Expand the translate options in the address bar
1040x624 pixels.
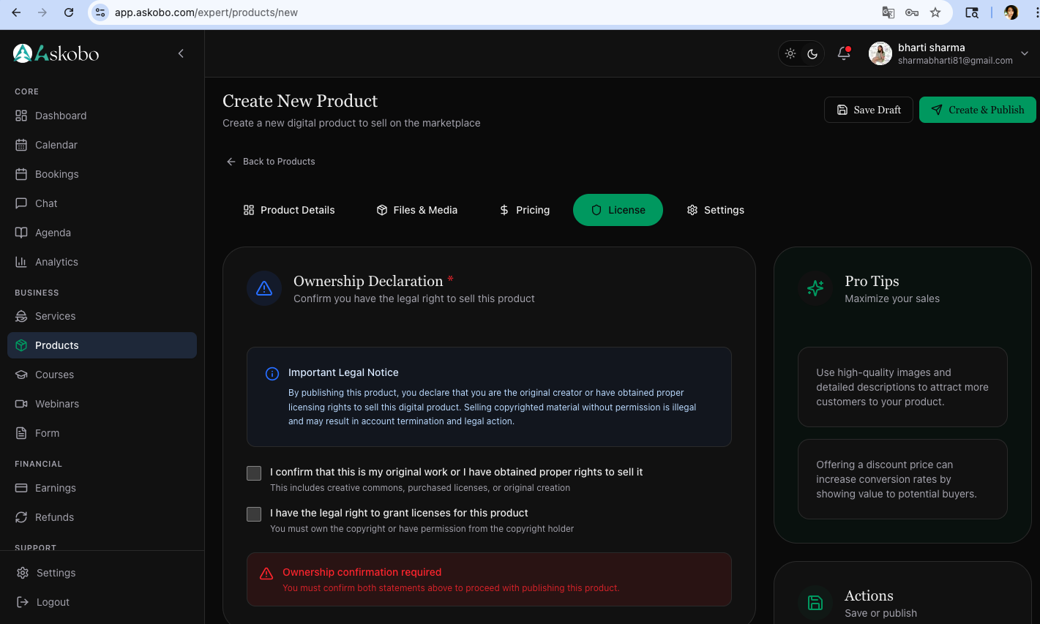coord(887,12)
